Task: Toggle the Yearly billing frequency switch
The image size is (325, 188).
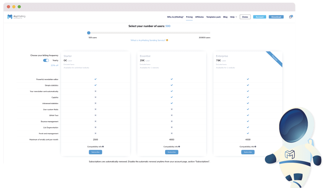Action: tap(46, 60)
